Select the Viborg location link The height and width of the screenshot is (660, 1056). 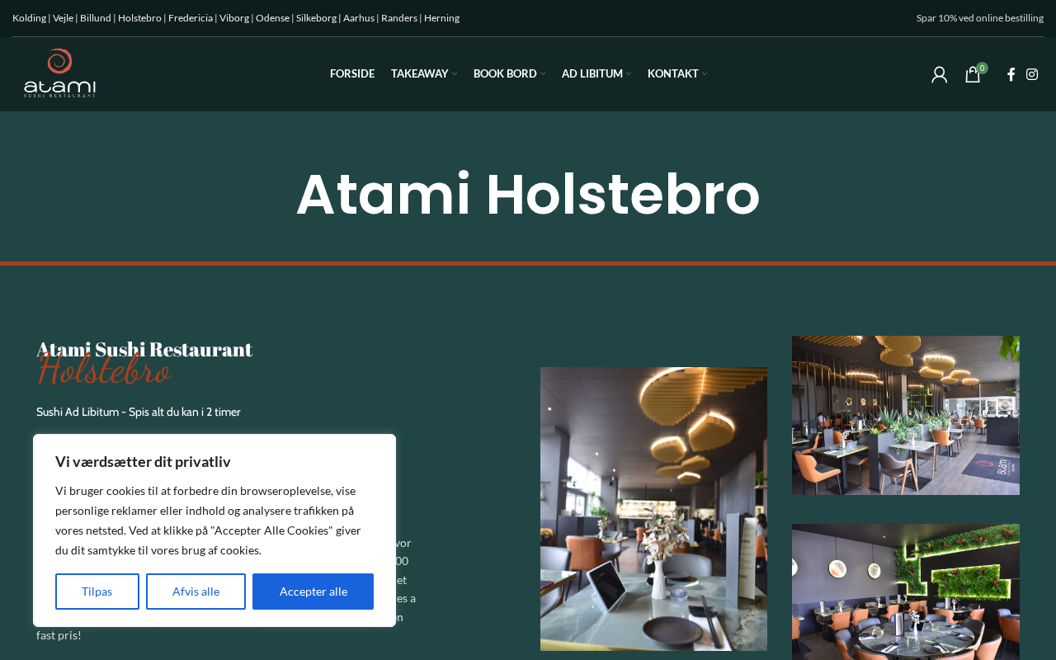click(x=234, y=18)
